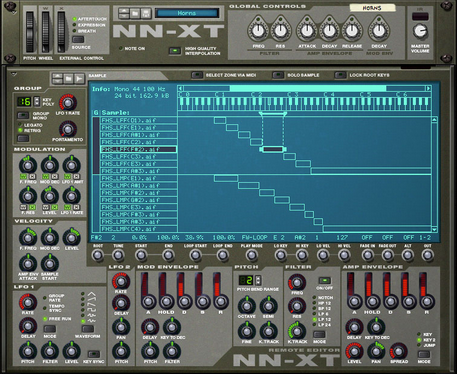Click the Pitch Octave knob
The width and height of the screenshot is (457, 374).
coord(247,306)
